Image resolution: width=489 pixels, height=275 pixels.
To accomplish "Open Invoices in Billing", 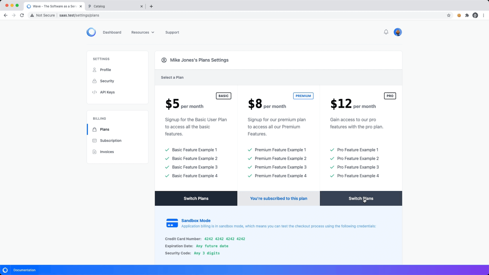I will point(107,152).
